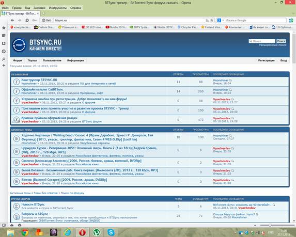296x237 pixels.
Task: Click the Веб security badge
Action: (x=46, y=20)
